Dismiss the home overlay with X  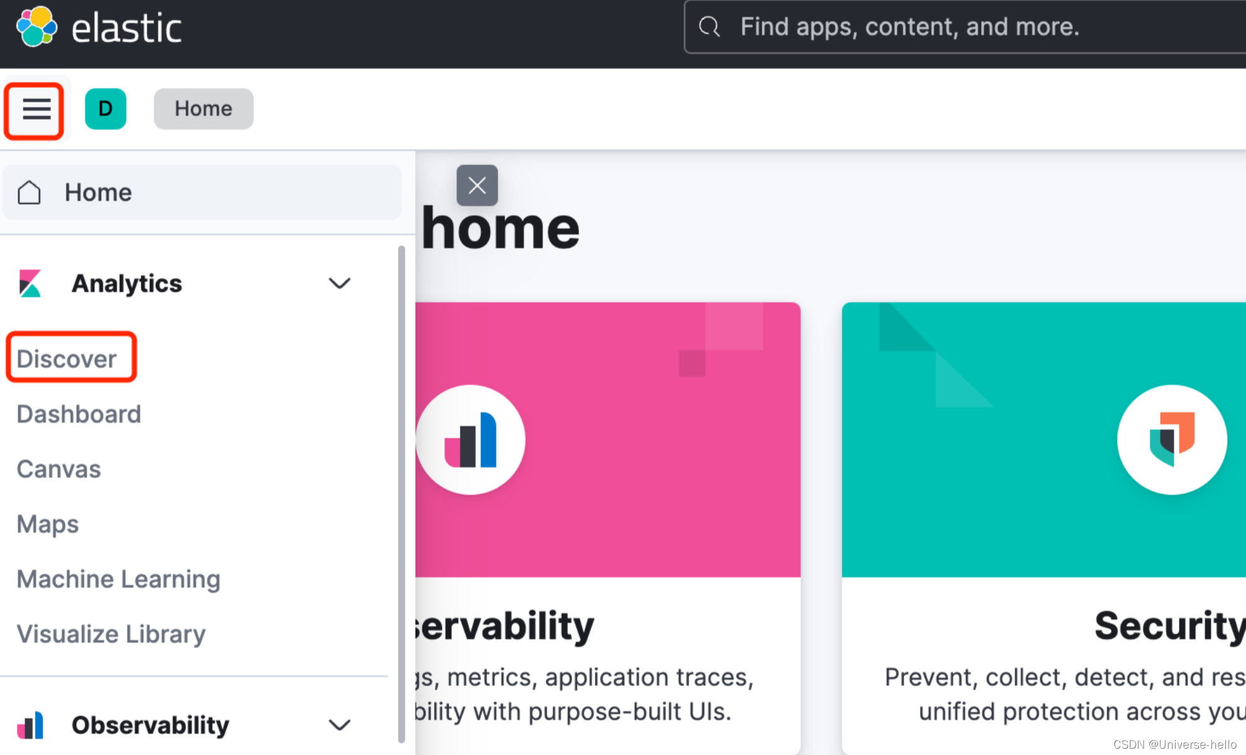pos(477,185)
